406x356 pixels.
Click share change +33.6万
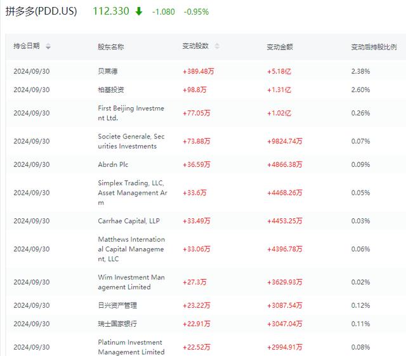tap(195, 193)
